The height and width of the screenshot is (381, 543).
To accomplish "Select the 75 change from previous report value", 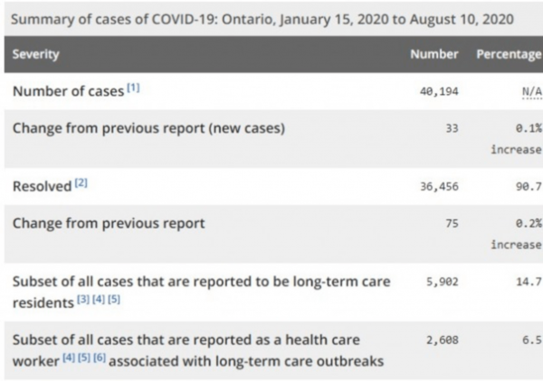I will click(x=452, y=223).
